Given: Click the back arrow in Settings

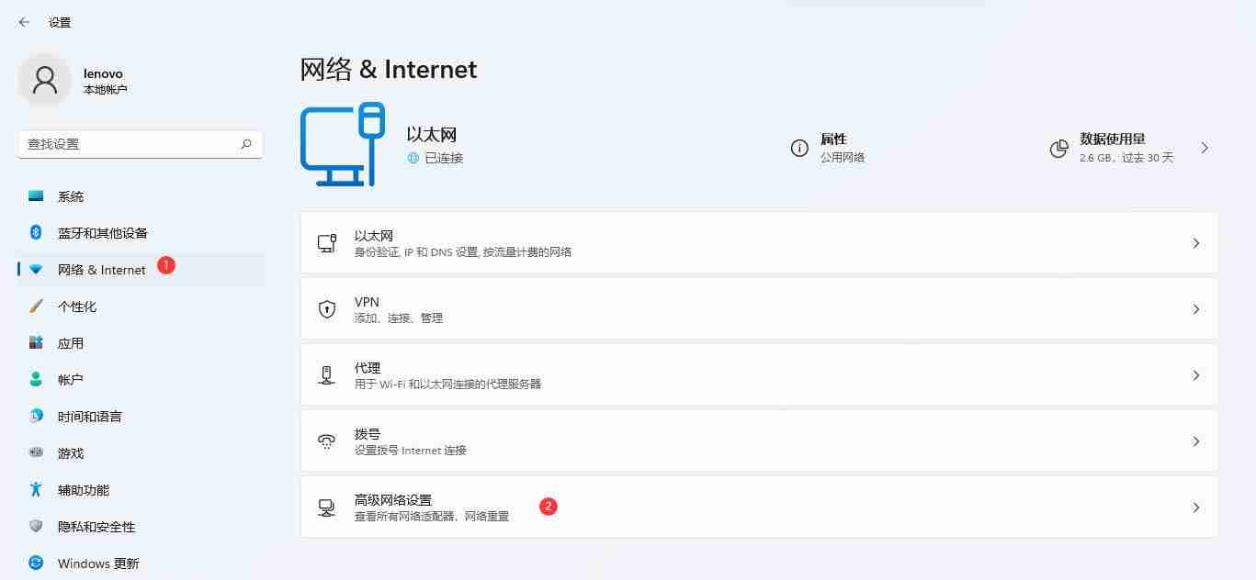Looking at the screenshot, I should pos(22,21).
